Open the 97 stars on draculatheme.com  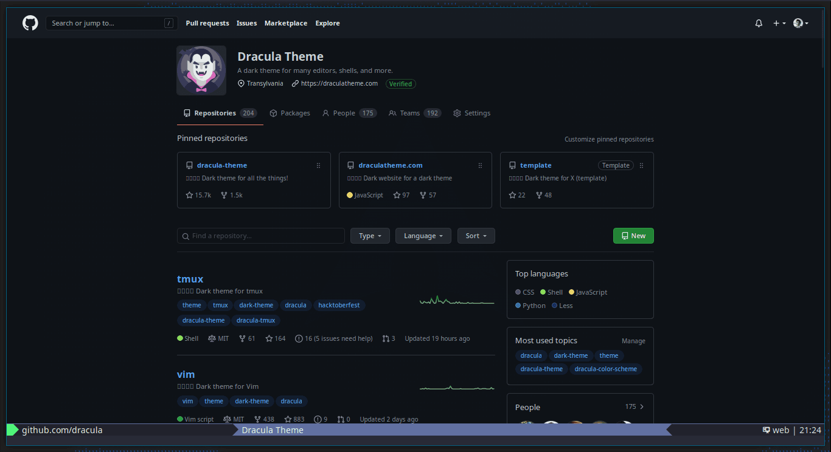pyautogui.click(x=402, y=195)
